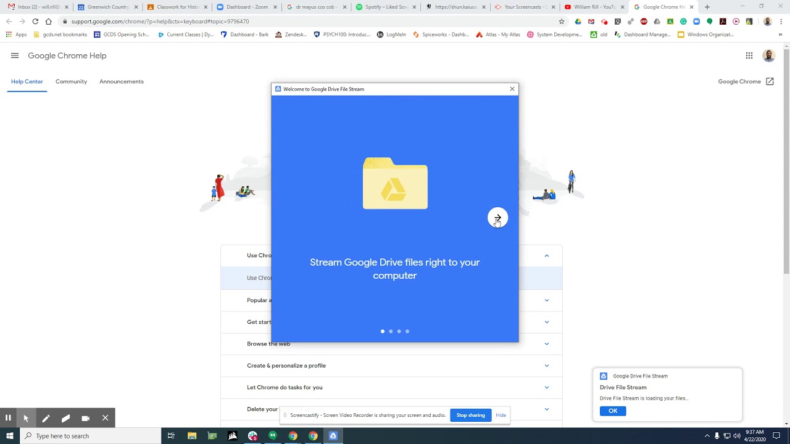Viewport: 790px width, 444px height.
Task: Select the Screencastify eraser tool
Action: (65, 417)
